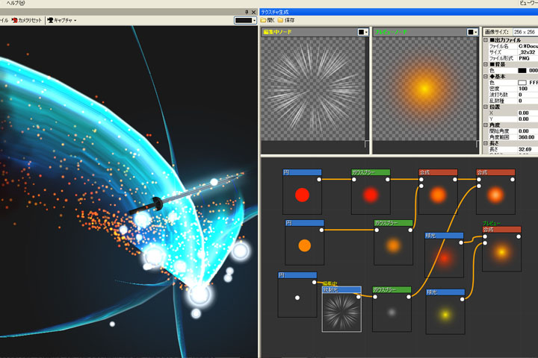Collapse the 角度 property group

[x=486, y=125]
